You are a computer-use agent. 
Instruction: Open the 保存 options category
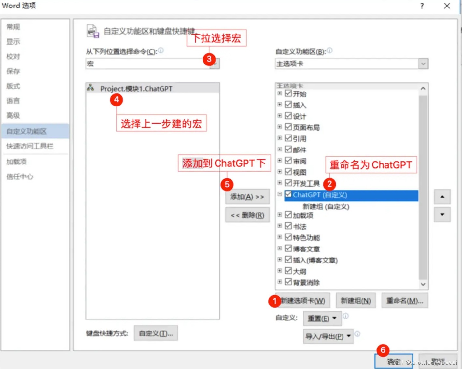[x=13, y=71]
